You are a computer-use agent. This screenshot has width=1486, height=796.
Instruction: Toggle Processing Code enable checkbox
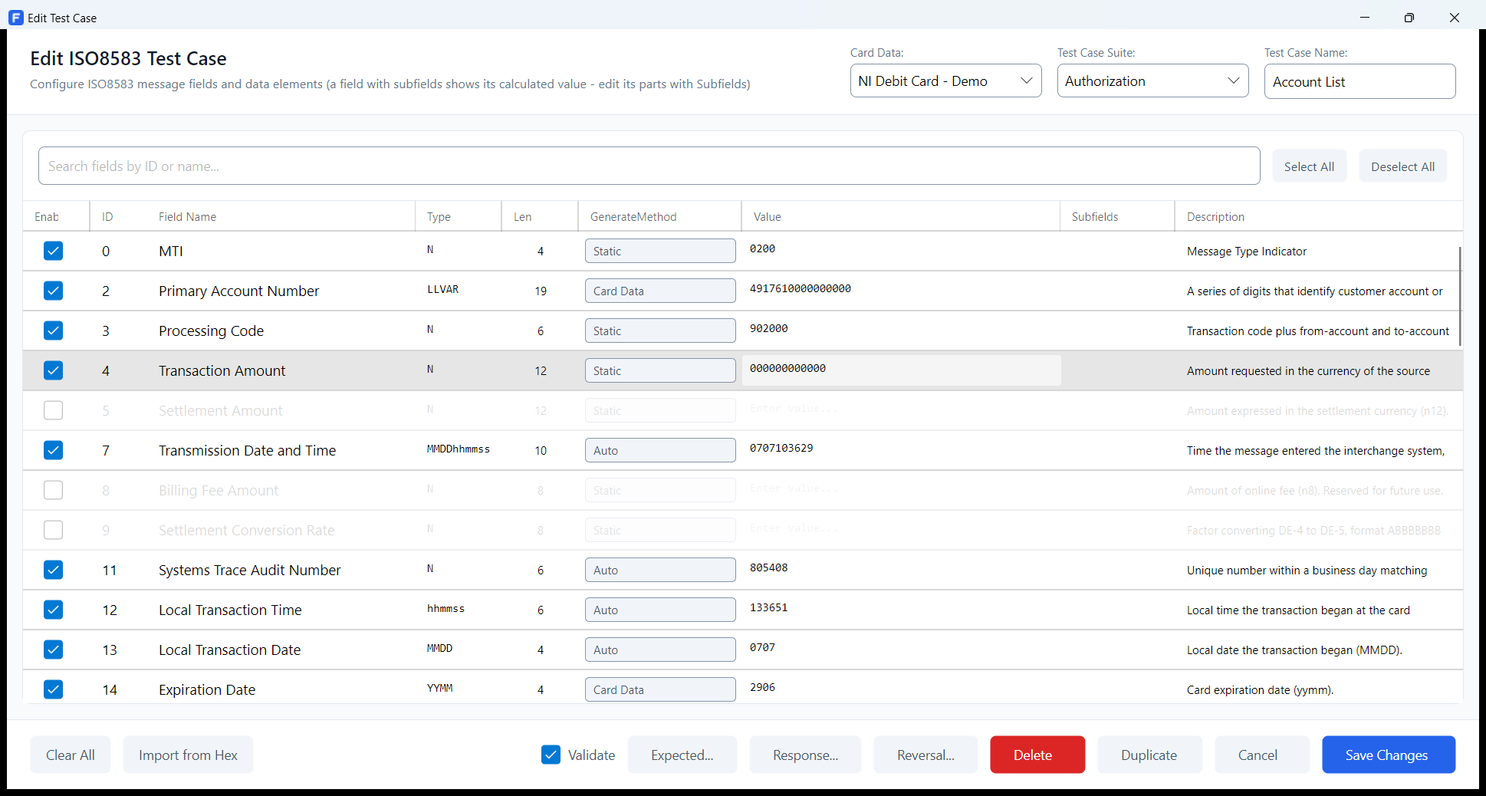[x=53, y=331]
